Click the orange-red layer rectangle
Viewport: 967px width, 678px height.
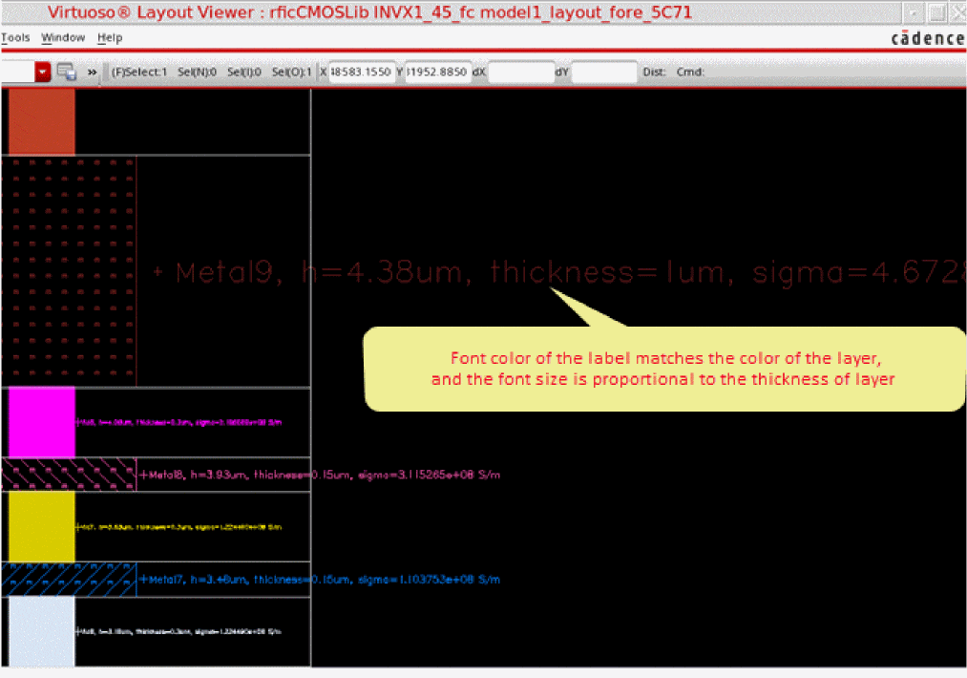[x=41, y=121]
